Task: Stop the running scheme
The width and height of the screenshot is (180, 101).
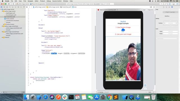Action: [13, 4]
